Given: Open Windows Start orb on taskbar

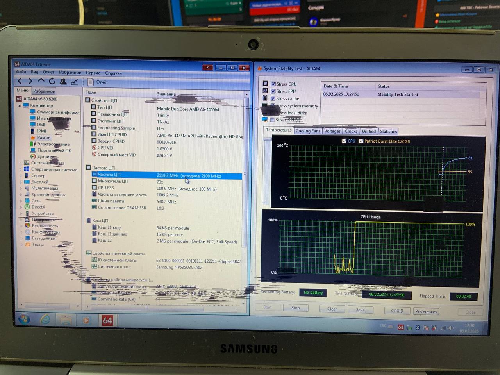Looking at the screenshot, I should coord(24,320).
